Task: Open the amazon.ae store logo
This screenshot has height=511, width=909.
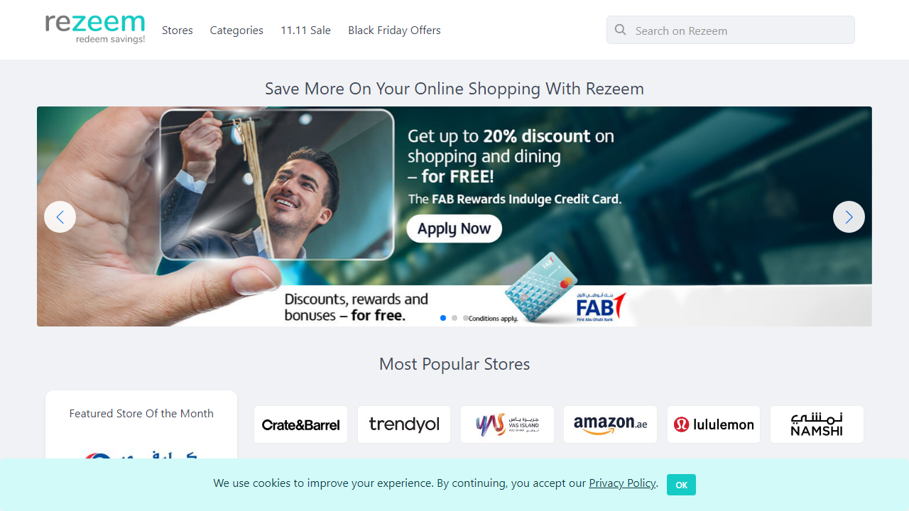Action: (611, 424)
